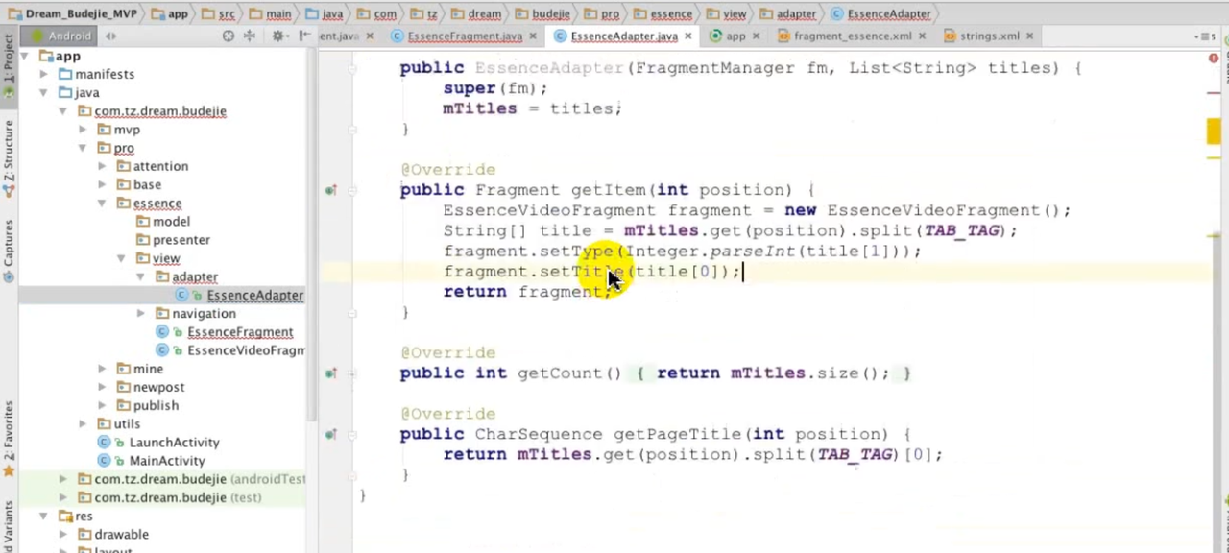Close the app editor tab
The image size is (1229, 553).
coord(756,36)
